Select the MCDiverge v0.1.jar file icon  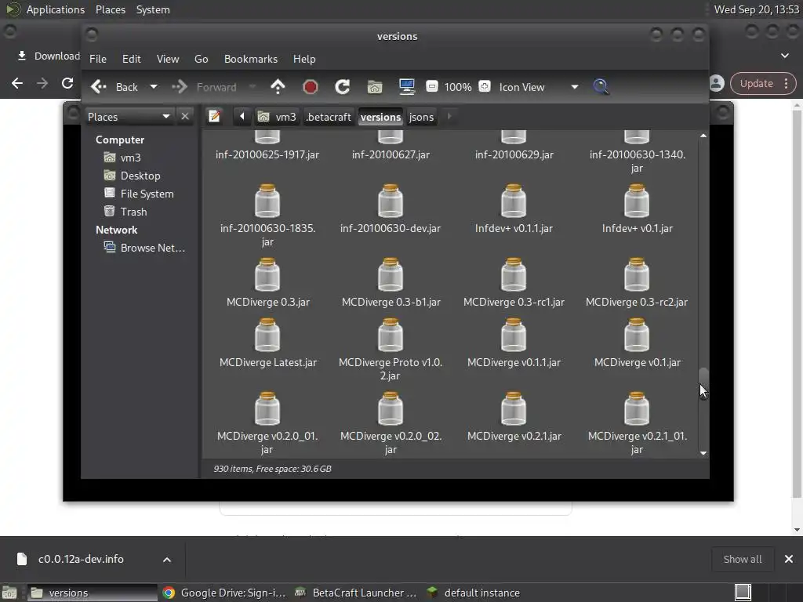(637, 335)
